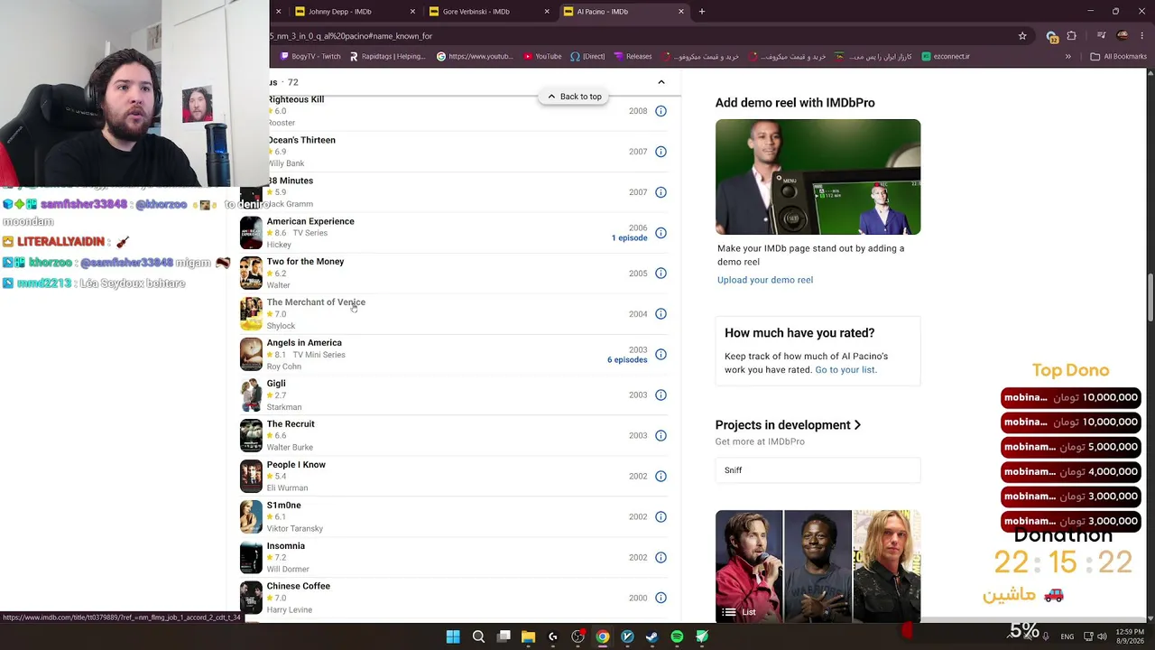Open Go to your list link

coord(845,369)
